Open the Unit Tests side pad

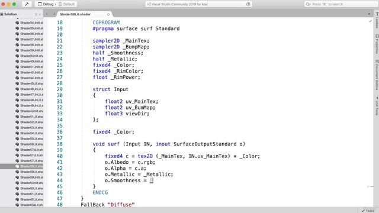377,106
